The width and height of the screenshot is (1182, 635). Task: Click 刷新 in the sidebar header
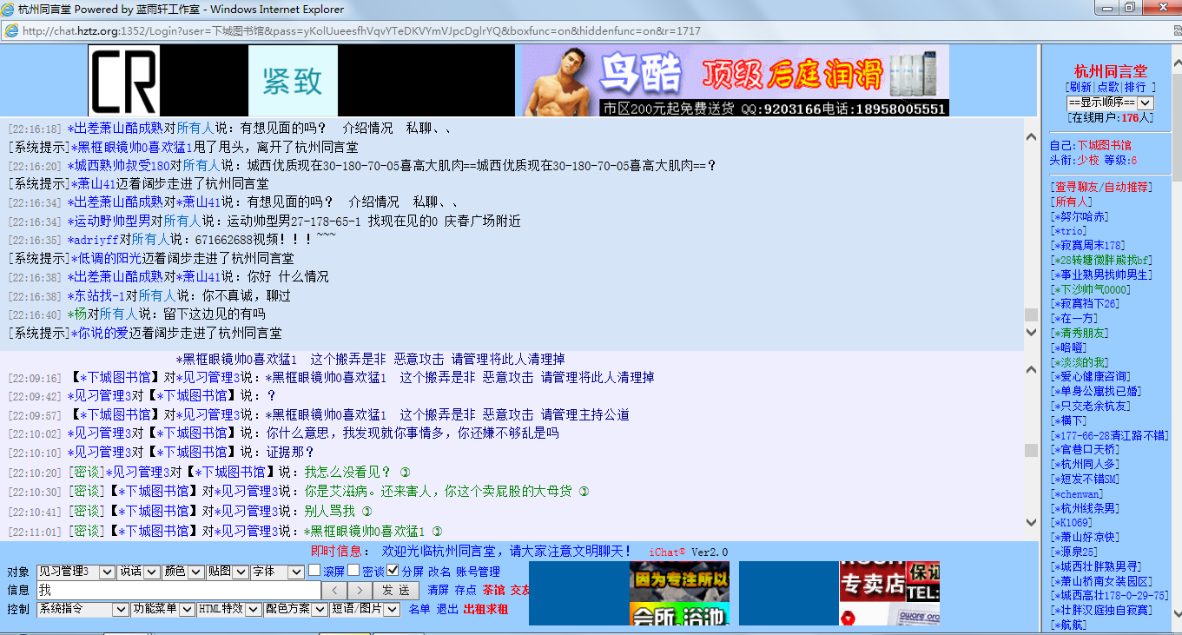1080,88
